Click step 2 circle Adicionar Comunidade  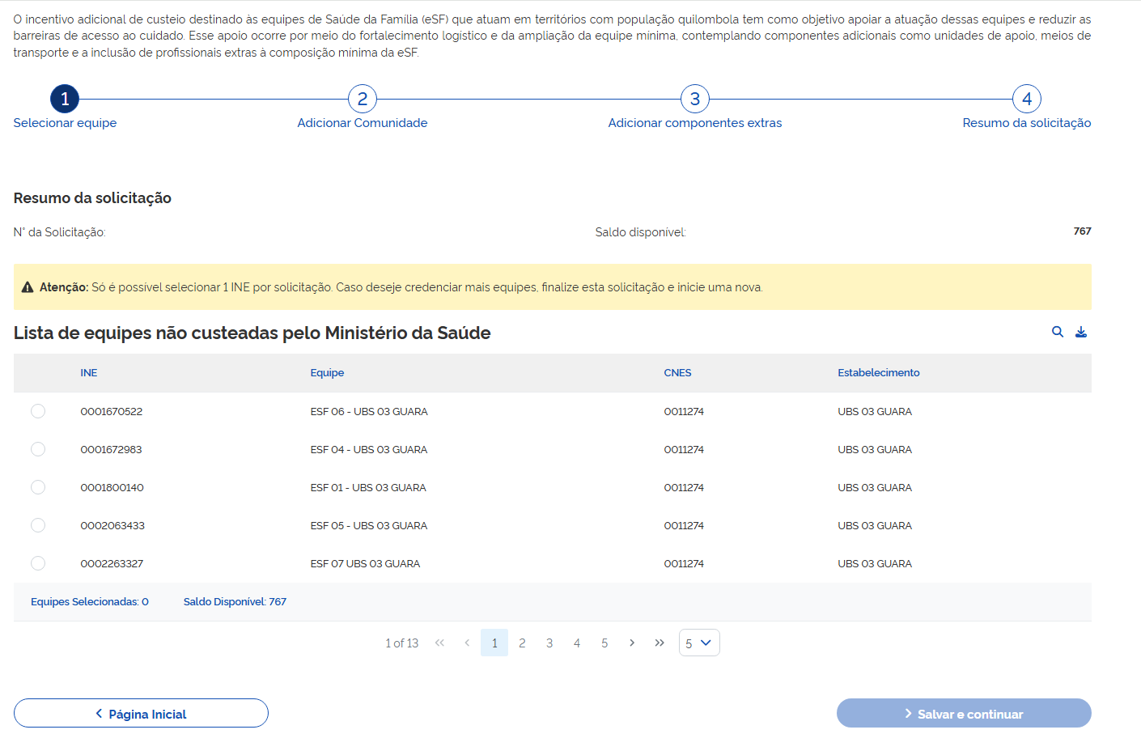pos(362,98)
